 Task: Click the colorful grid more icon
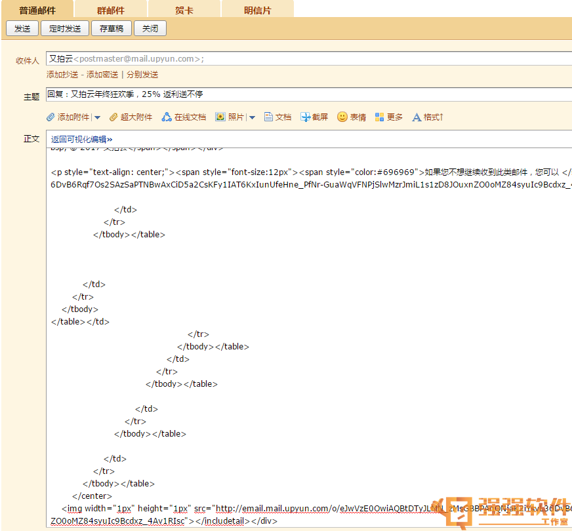[x=379, y=117]
